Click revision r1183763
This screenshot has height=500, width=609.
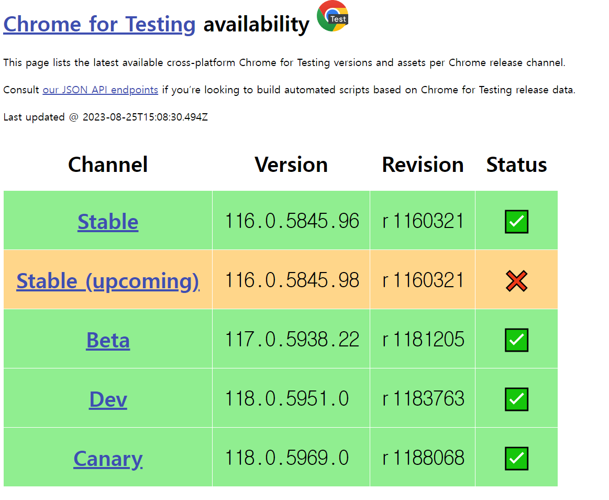coord(423,398)
